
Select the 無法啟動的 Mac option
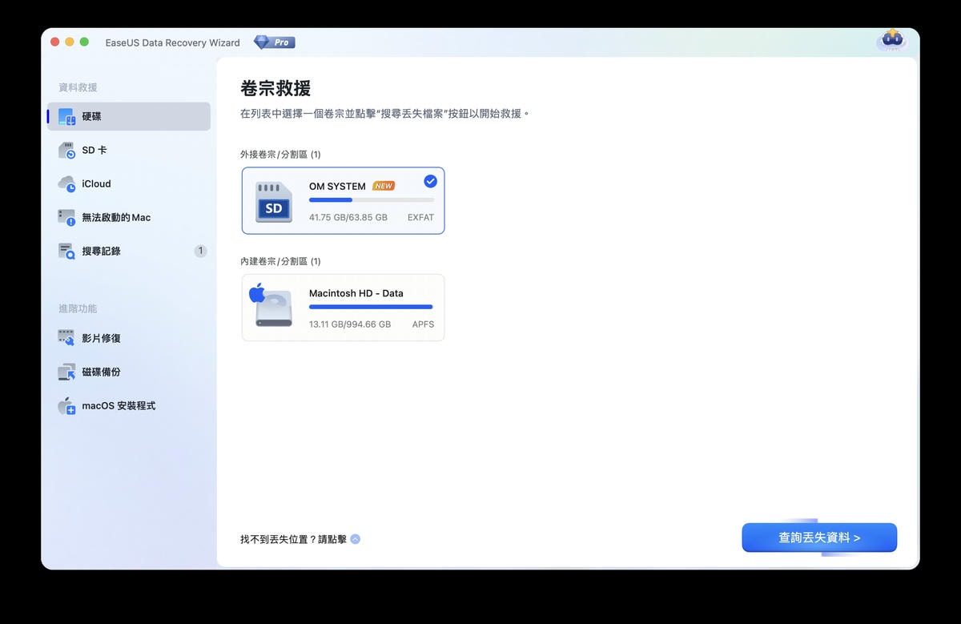pos(113,217)
